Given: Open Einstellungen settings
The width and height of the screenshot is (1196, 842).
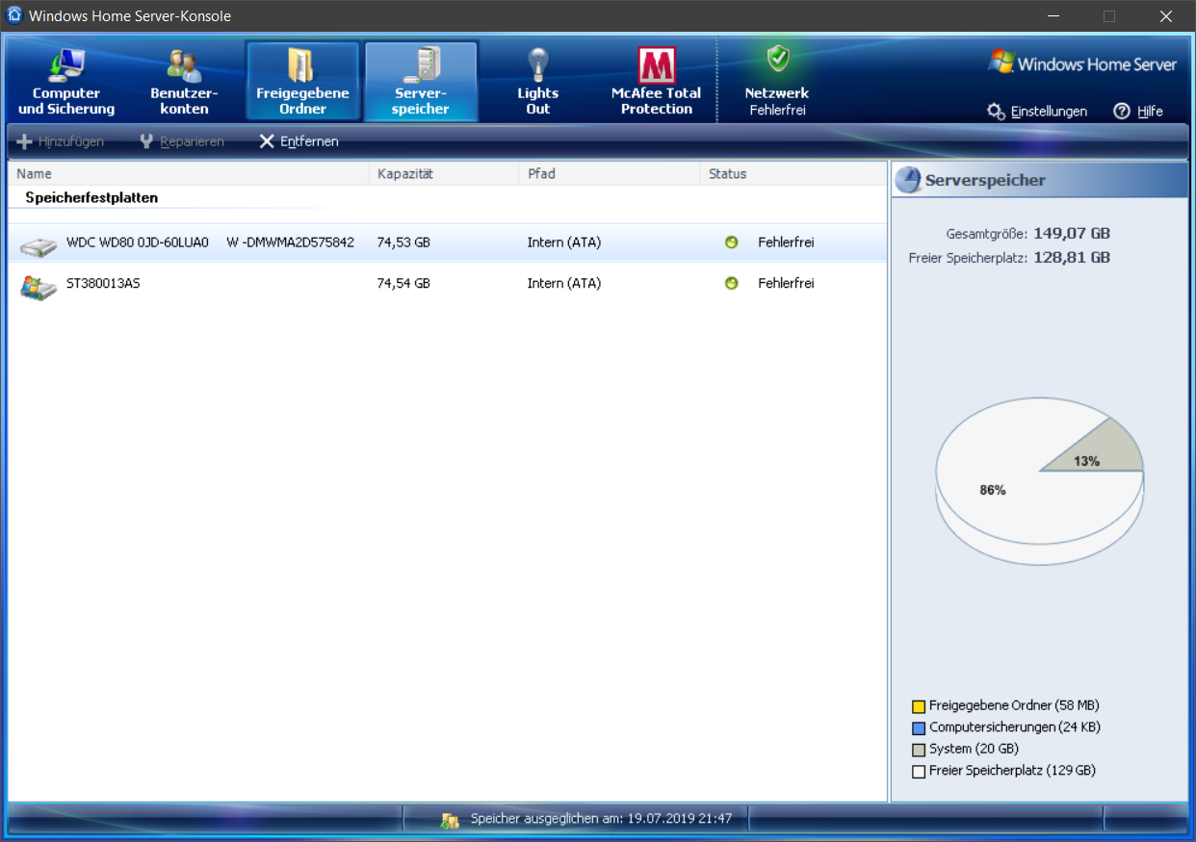Looking at the screenshot, I should coord(1037,112).
